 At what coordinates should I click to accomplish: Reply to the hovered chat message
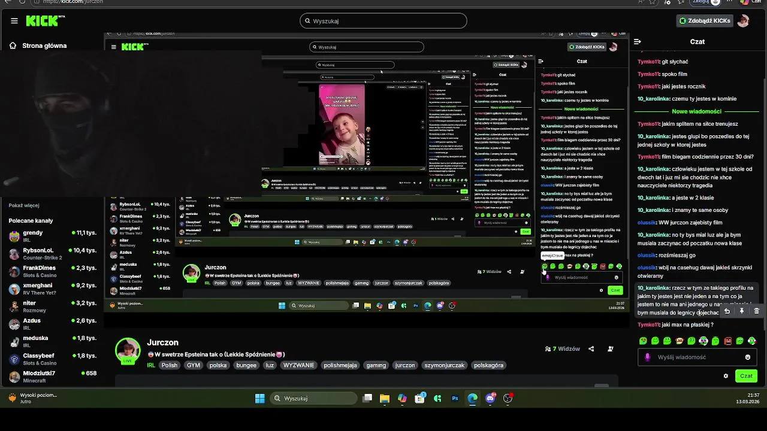(727, 311)
